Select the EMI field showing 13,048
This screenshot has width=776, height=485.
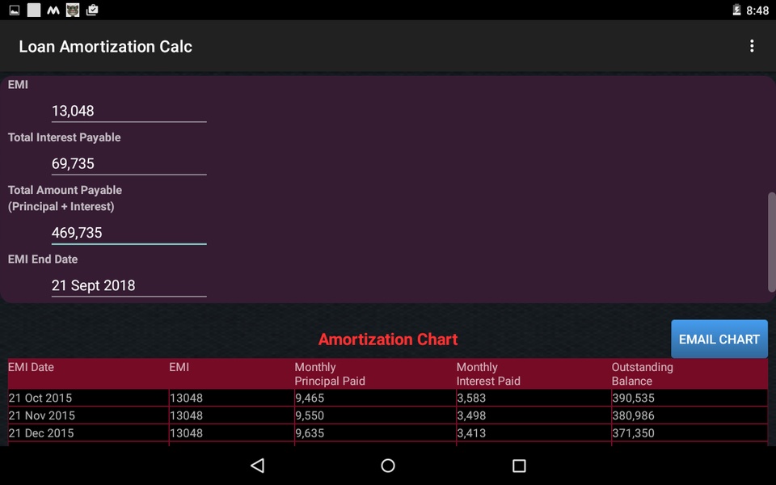pos(129,111)
